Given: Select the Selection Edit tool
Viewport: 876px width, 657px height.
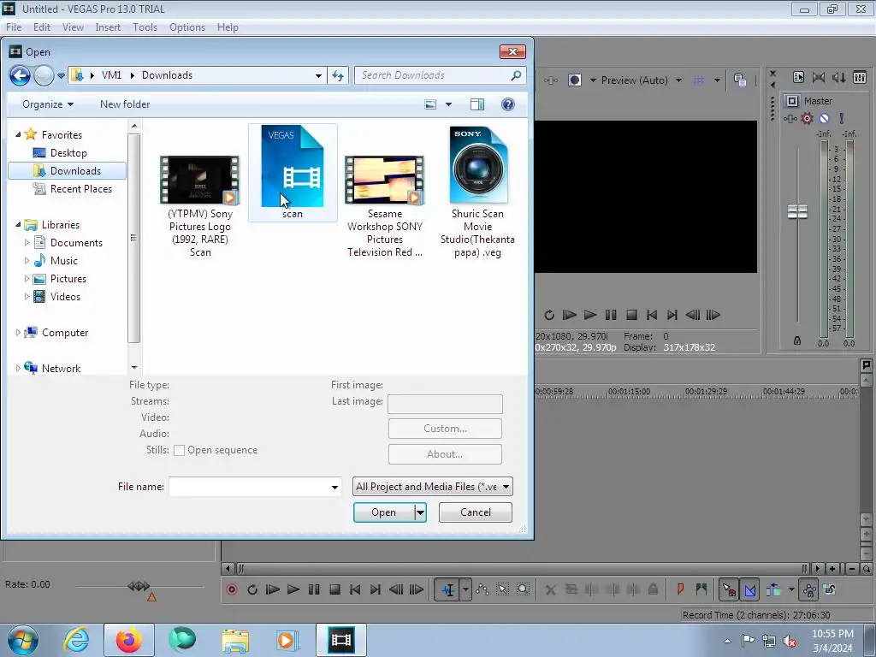Looking at the screenshot, I should click(x=502, y=589).
